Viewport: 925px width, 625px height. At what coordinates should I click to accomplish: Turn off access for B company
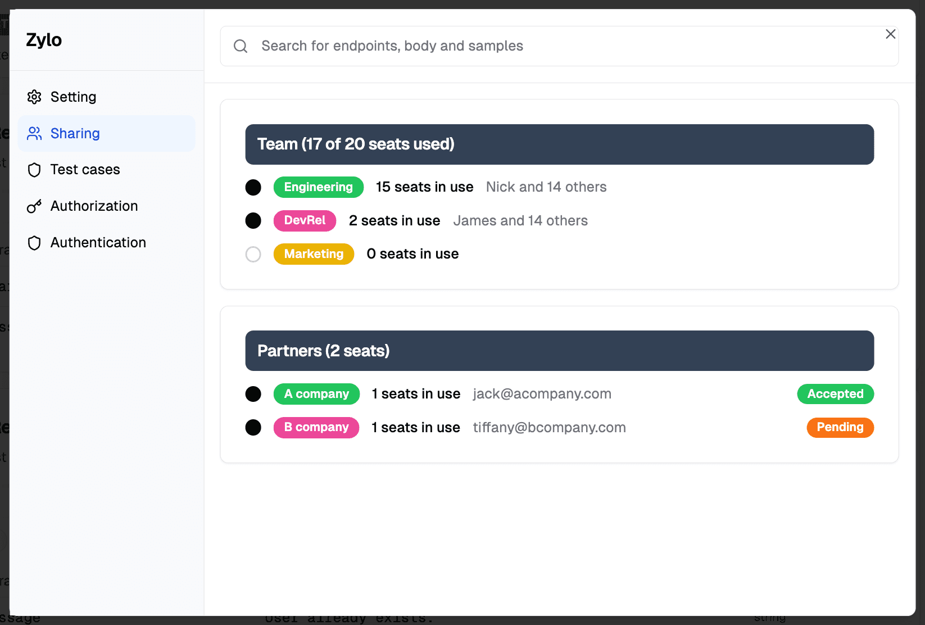coord(253,427)
